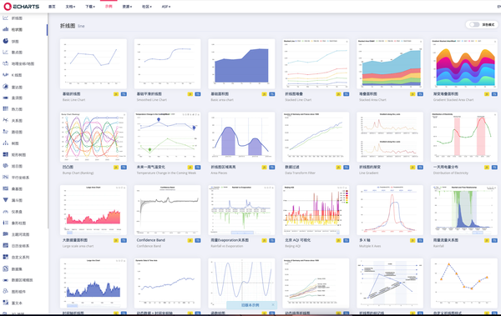Expand the 下载 dropdown menu

click(x=90, y=7)
